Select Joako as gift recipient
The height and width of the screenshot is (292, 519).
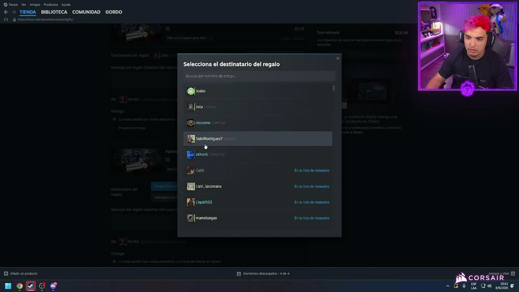(x=258, y=91)
